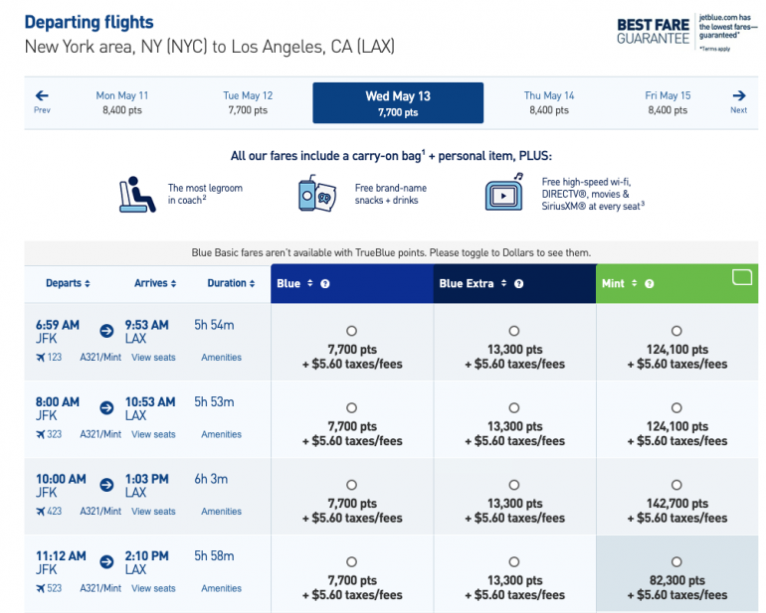Switch to Thu May 14 date tab
Image resolution: width=766 pixels, height=613 pixels.
coord(549,102)
